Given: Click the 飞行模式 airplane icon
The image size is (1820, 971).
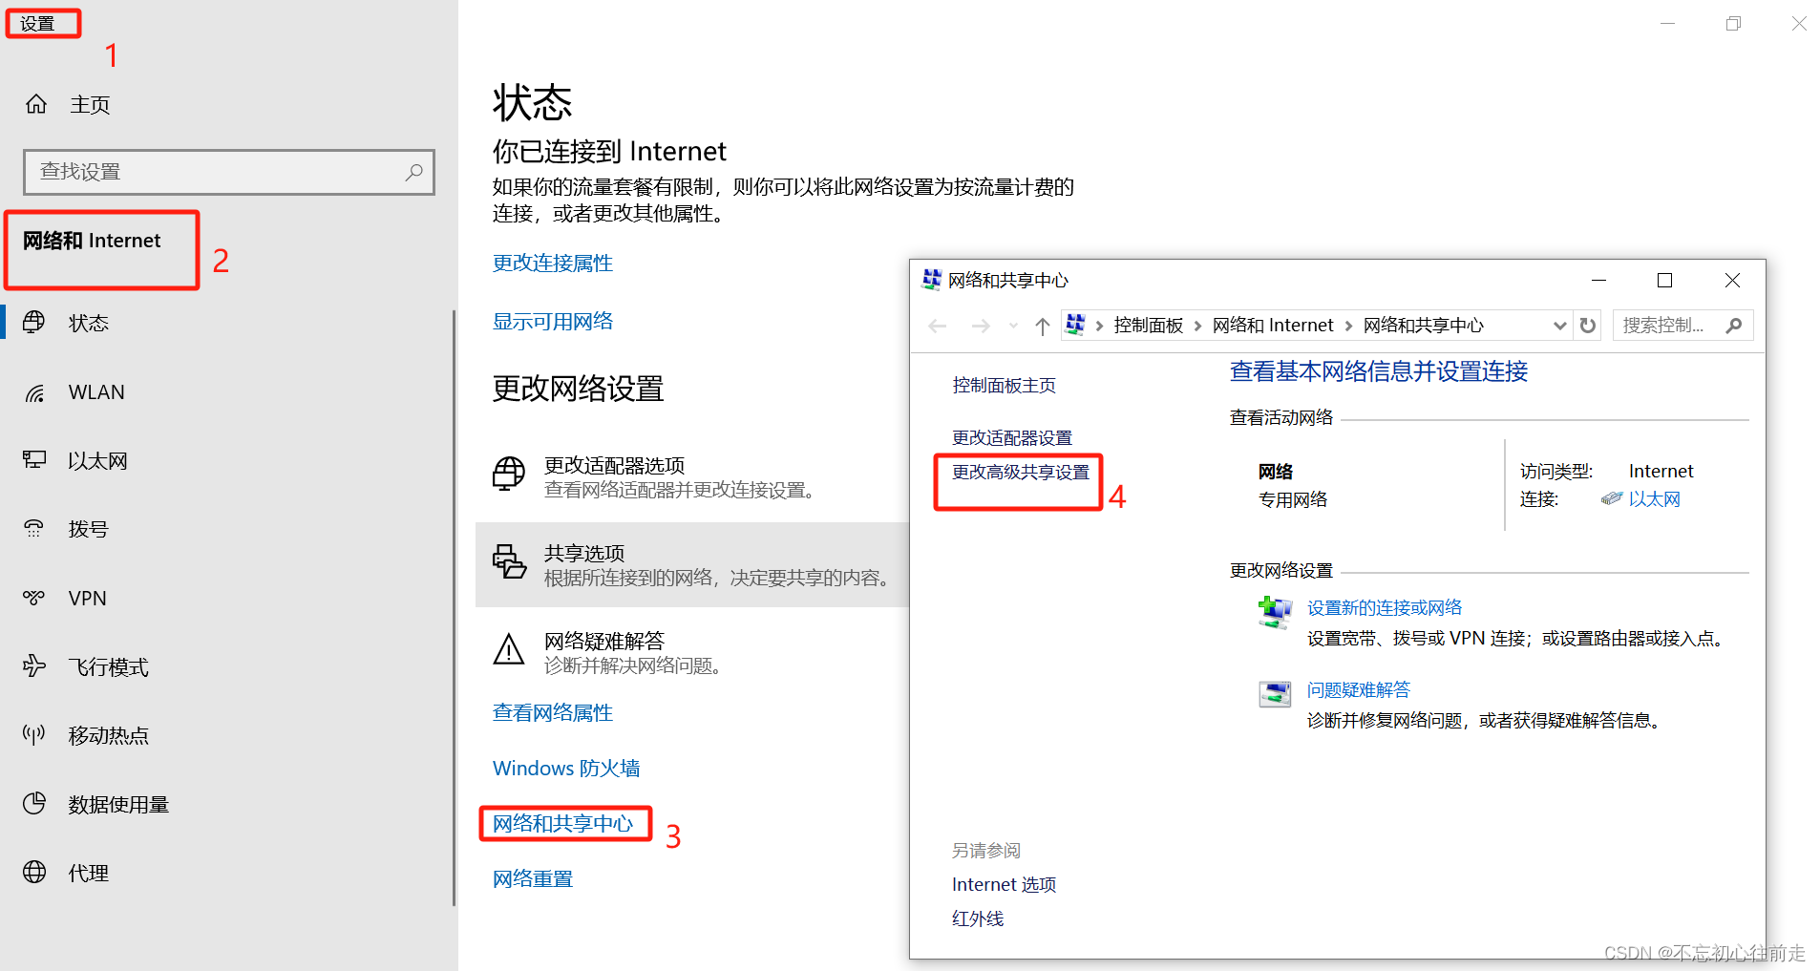Looking at the screenshot, I should point(34,666).
